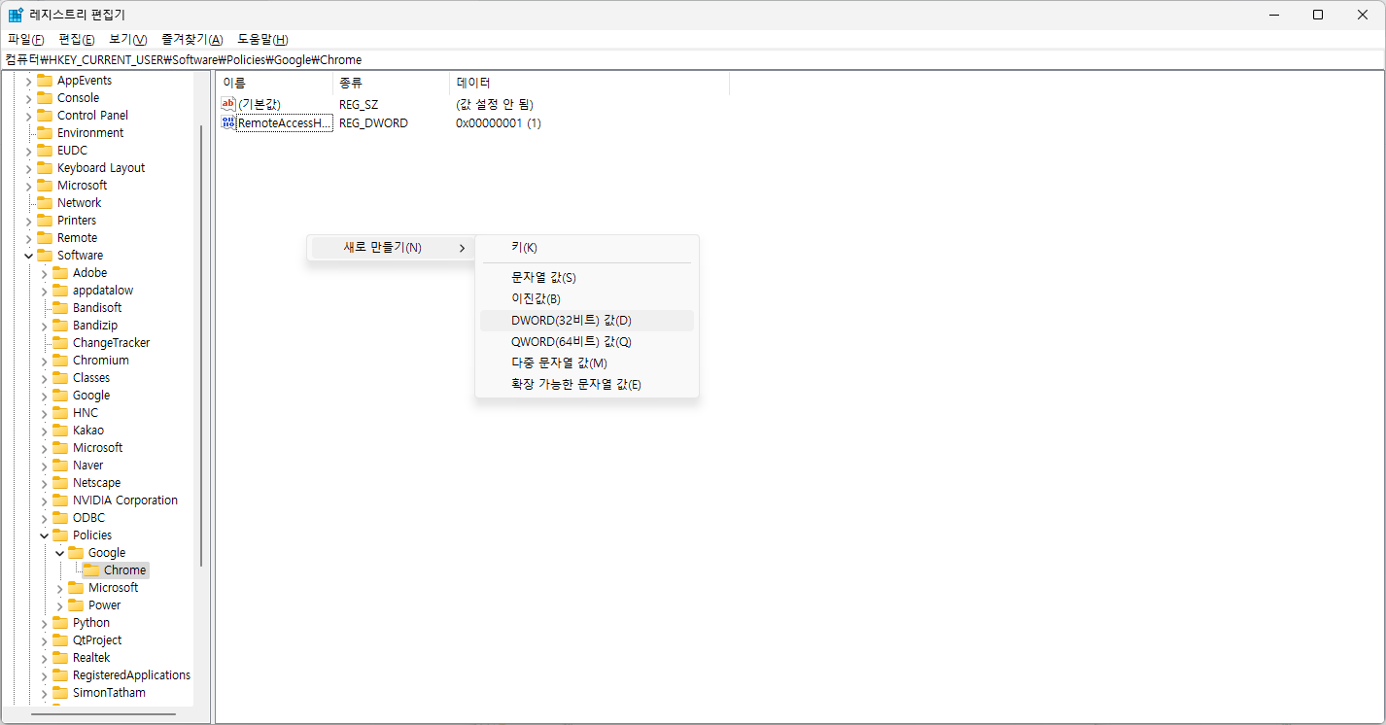This screenshot has height=725, width=1386.
Task: Click the Registry Editor app icon in title bar
Action: (16, 15)
